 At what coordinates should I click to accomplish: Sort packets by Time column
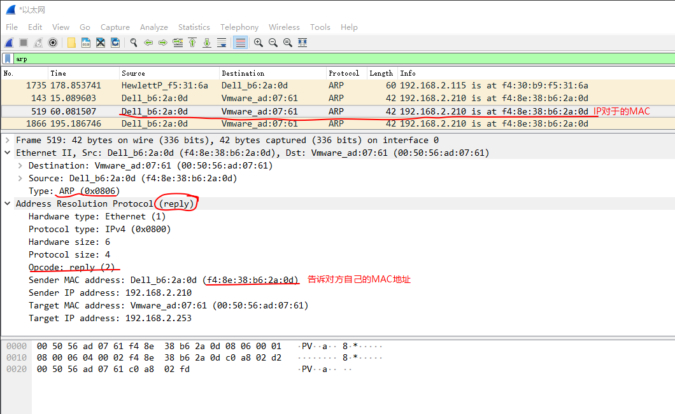coord(83,74)
